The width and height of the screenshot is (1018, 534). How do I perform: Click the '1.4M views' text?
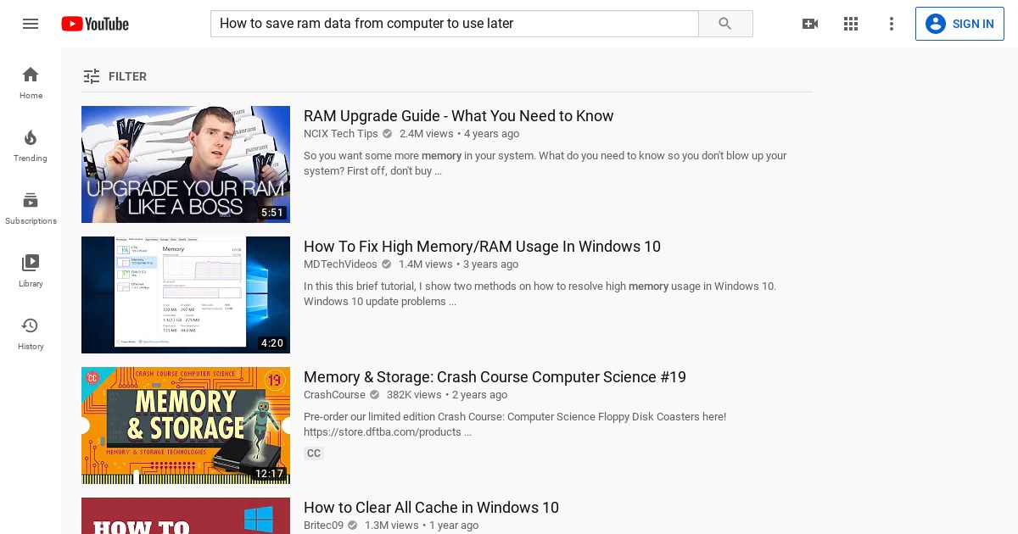click(x=426, y=264)
